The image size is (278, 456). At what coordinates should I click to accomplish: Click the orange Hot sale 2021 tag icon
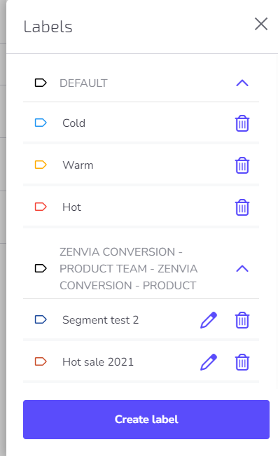(41, 361)
